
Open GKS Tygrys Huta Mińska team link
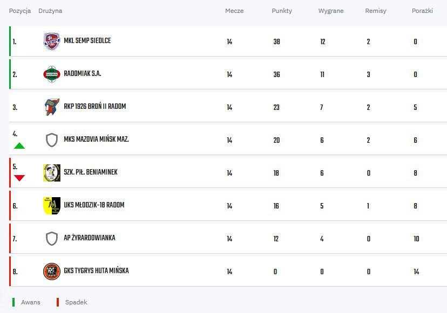pyautogui.click(x=96, y=271)
